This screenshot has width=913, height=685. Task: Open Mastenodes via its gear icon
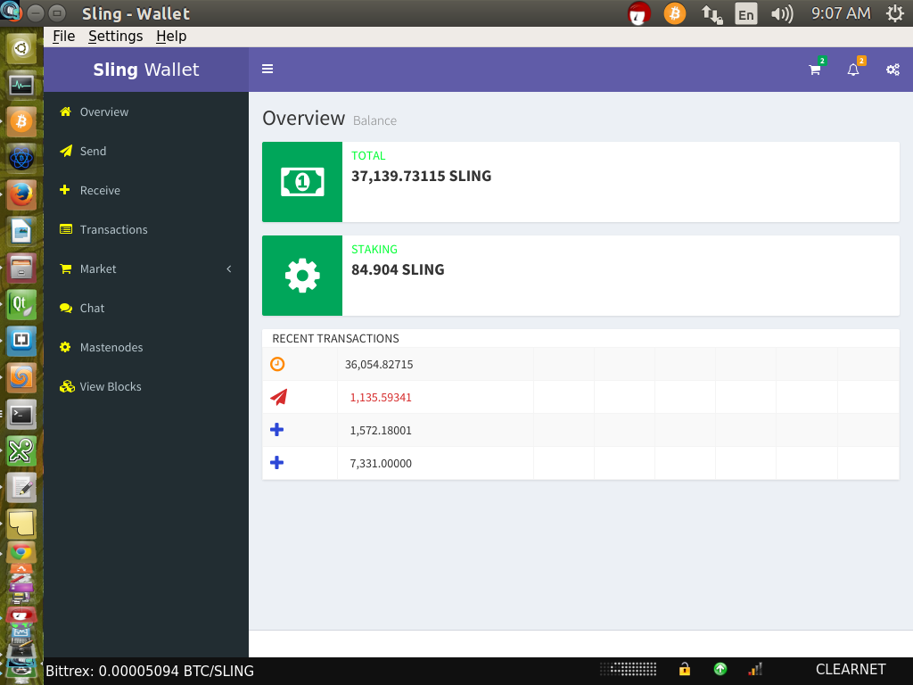pos(65,347)
